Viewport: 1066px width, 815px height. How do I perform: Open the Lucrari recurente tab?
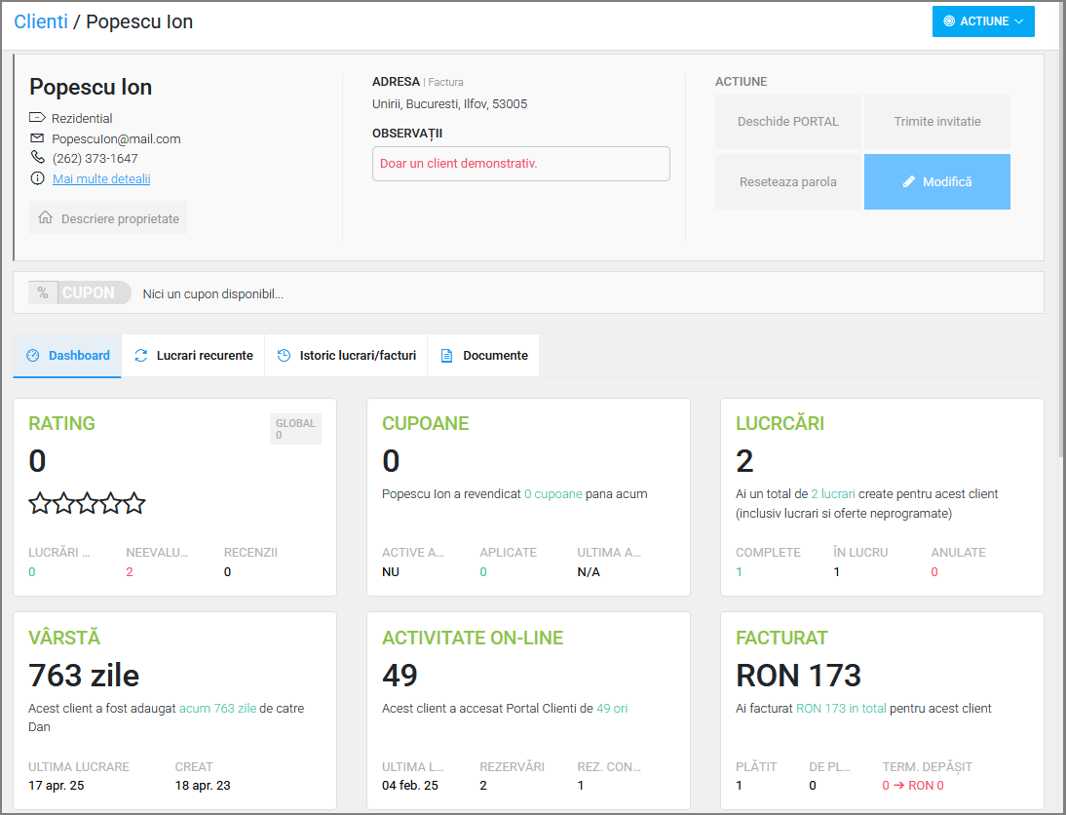[193, 356]
